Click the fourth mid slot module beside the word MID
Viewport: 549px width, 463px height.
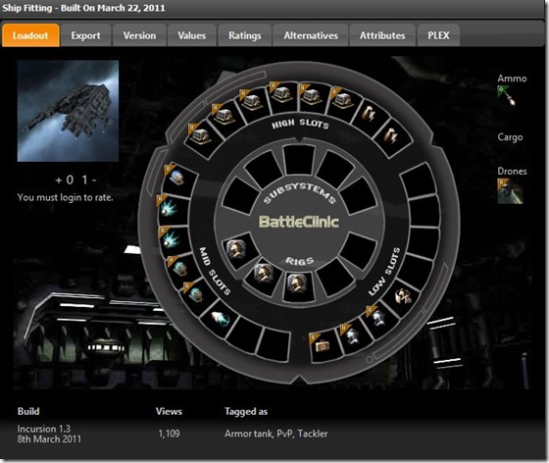pos(179,268)
